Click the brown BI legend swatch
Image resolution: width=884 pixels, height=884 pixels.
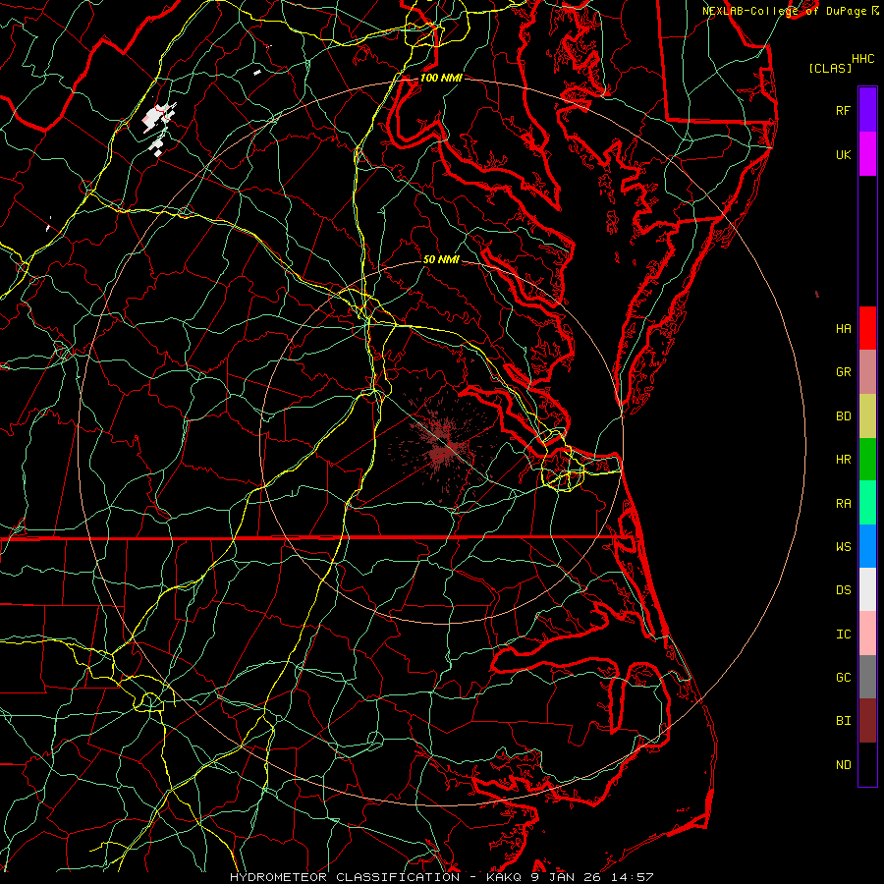point(867,721)
